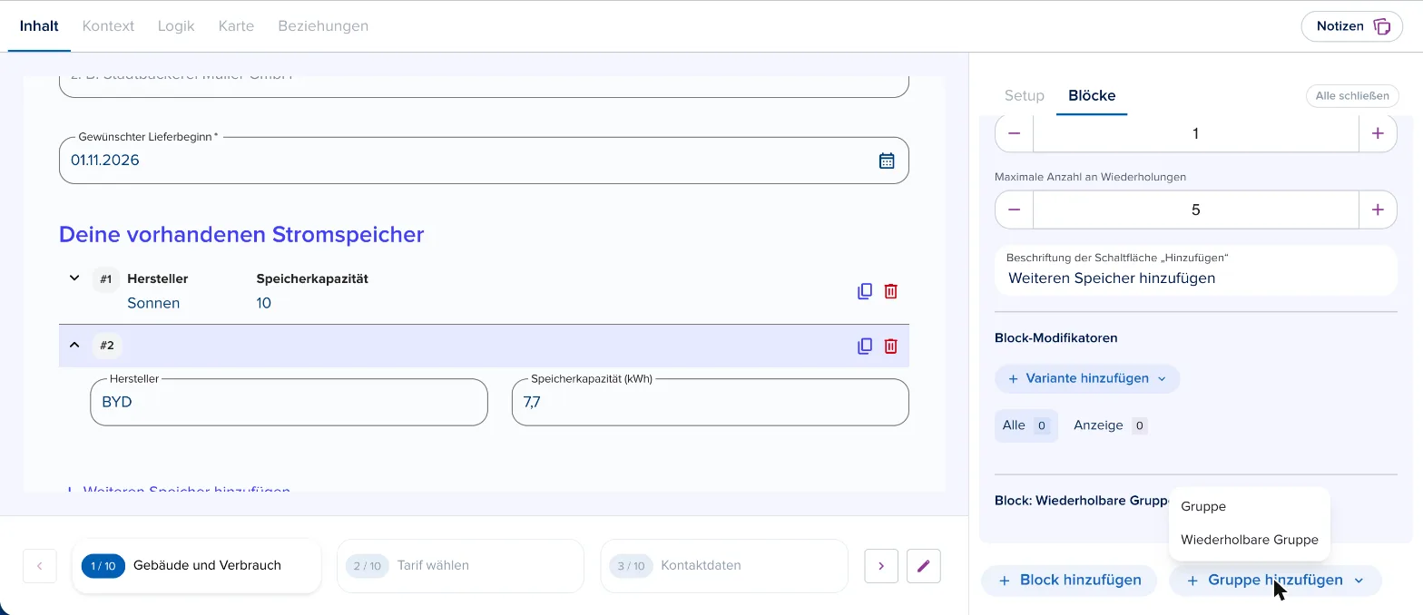Viewport: 1423px width, 615px height.
Task: Click Alle schließen button
Action: coord(1352,96)
